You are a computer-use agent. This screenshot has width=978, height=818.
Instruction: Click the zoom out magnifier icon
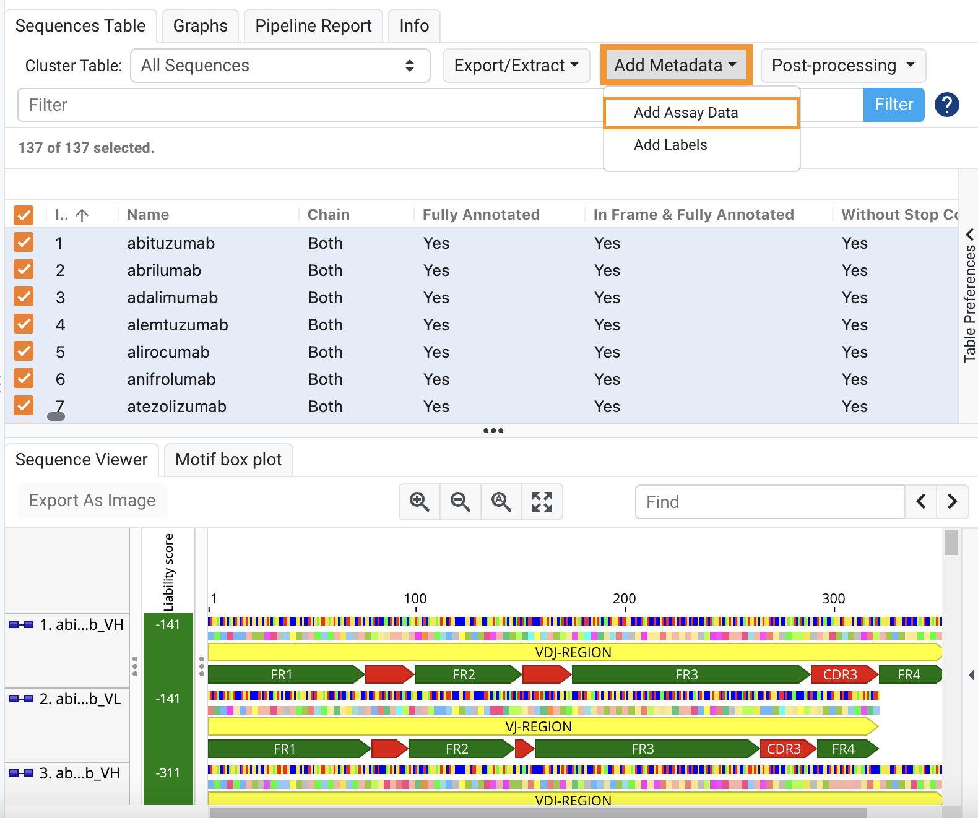tap(461, 502)
